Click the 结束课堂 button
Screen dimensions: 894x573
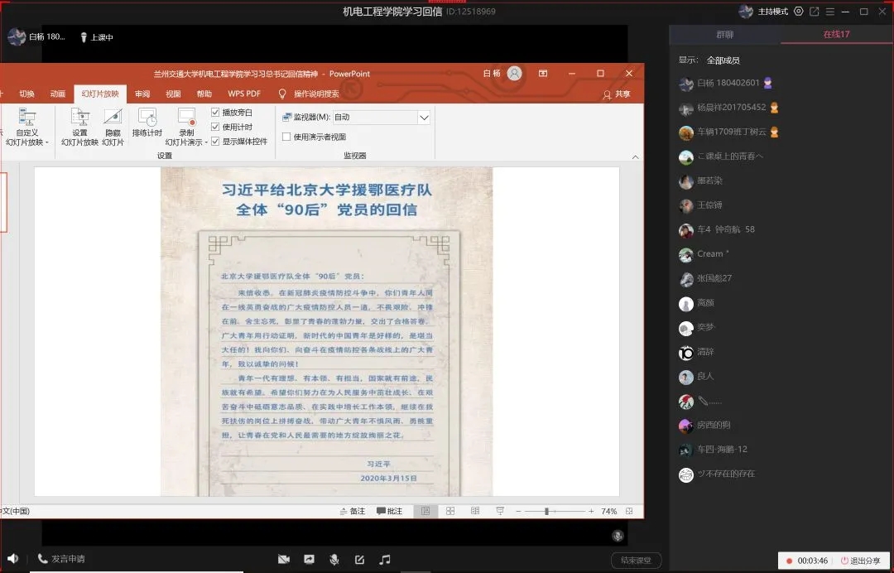pyautogui.click(x=636, y=561)
